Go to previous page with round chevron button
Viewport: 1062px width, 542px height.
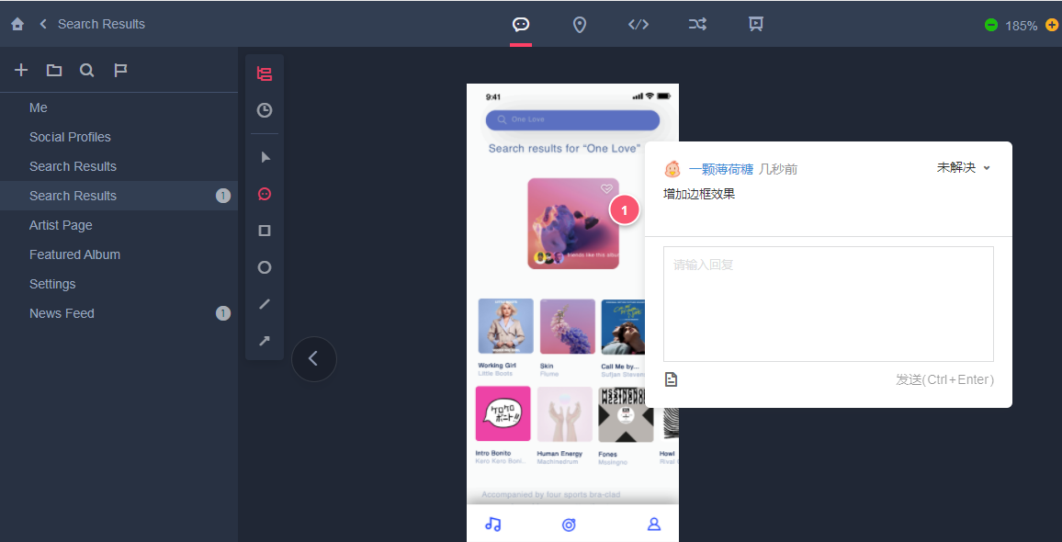(x=313, y=358)
